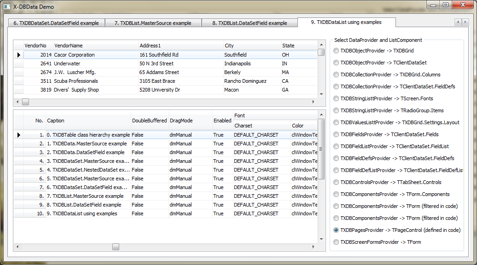477x265 pixels.
Task: Select TXDBStringListtProvider -> TScreen.Fonts option
Action: click(x=336, y=98)
